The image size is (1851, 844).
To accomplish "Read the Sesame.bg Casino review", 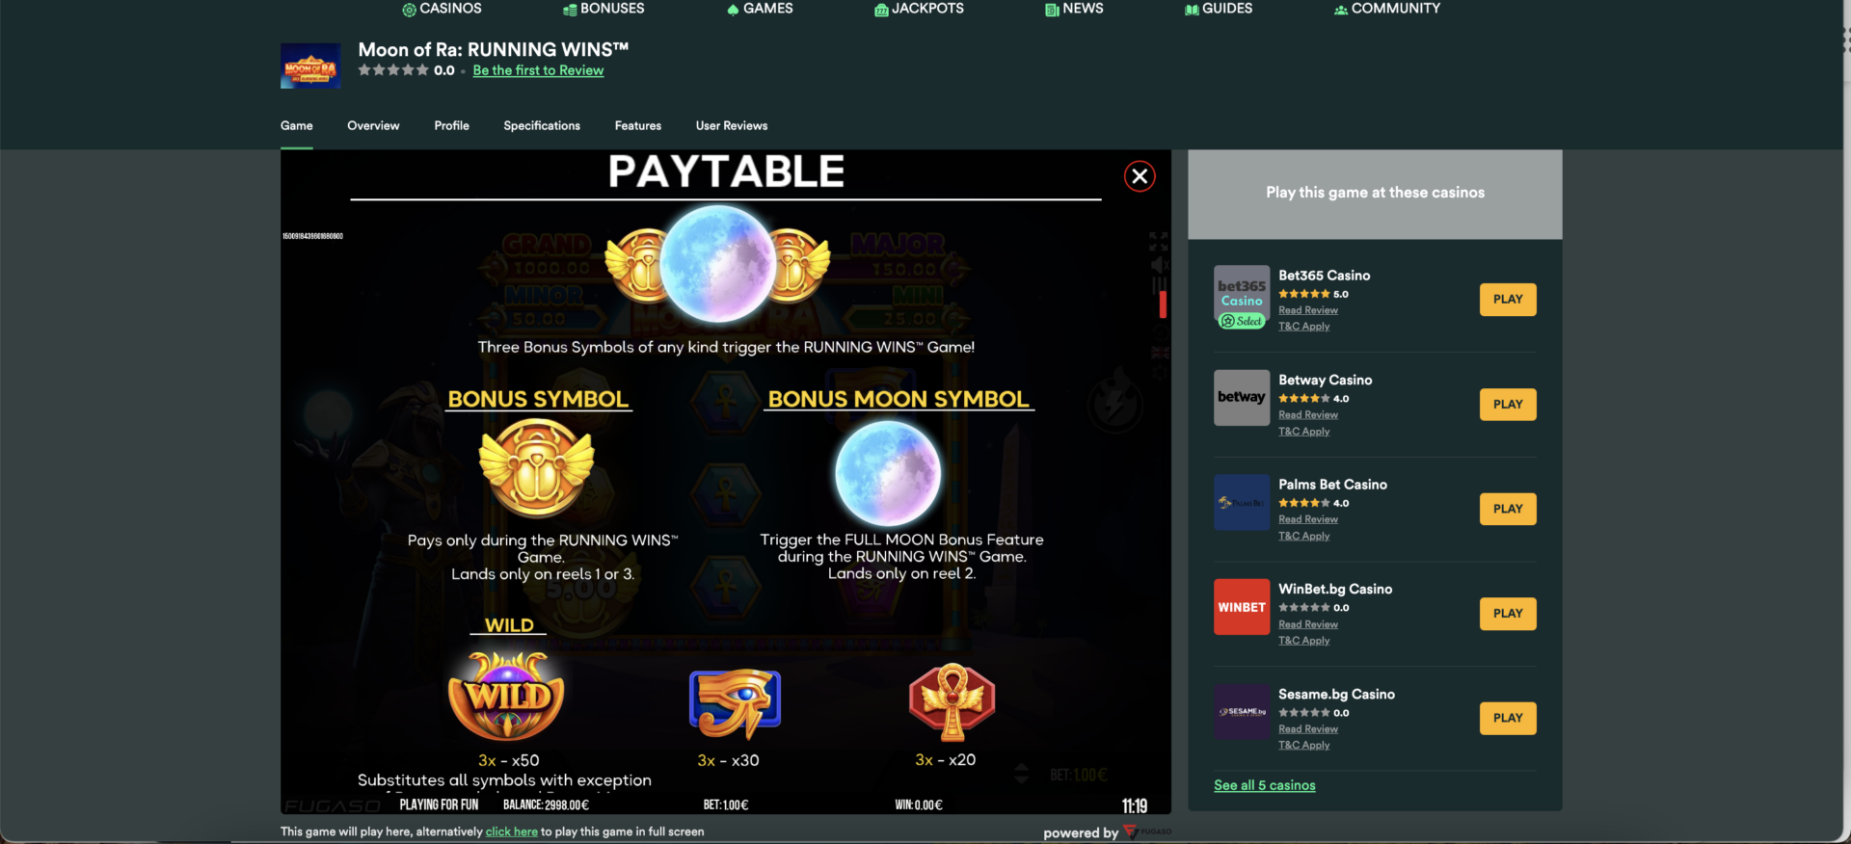I will (x=1308, y=729).
